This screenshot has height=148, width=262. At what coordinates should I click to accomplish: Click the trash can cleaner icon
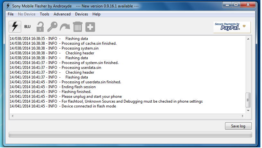point(78,27)
